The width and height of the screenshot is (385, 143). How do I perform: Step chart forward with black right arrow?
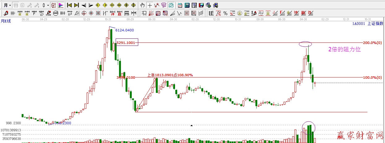point(91,5)
